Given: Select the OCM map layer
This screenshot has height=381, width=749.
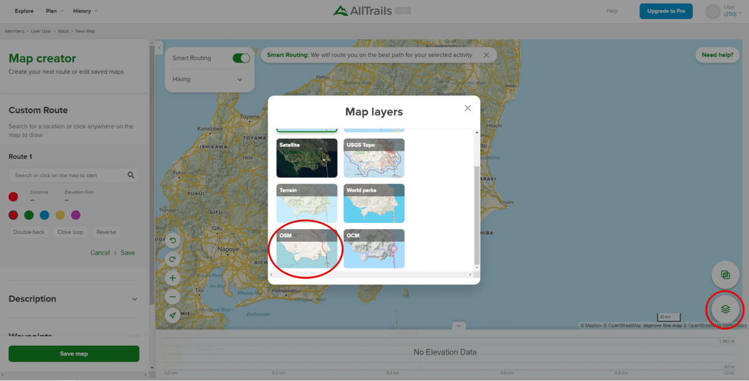Looking at the screenshot, I should (x=374, y=249).
